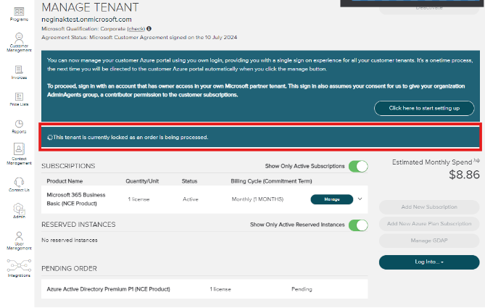
Task: Open the Log Into dropdown
Action: [429, 261]
